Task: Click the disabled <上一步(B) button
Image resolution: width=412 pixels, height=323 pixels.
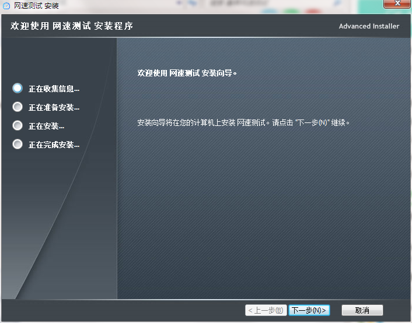Action: pyautogui.click(x=266, y=310)
